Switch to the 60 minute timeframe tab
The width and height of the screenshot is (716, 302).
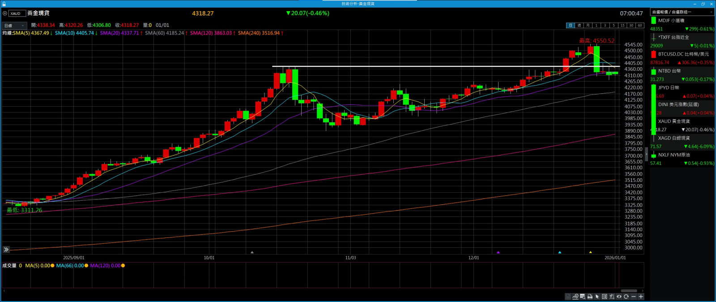click(639, 26)
